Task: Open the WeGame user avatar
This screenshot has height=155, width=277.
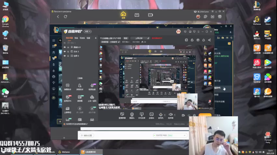Action: (x=198, y=16)
